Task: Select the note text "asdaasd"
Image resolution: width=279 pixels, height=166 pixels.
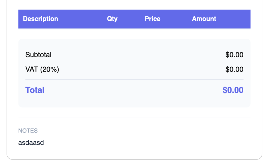Action: click(31, 142)
